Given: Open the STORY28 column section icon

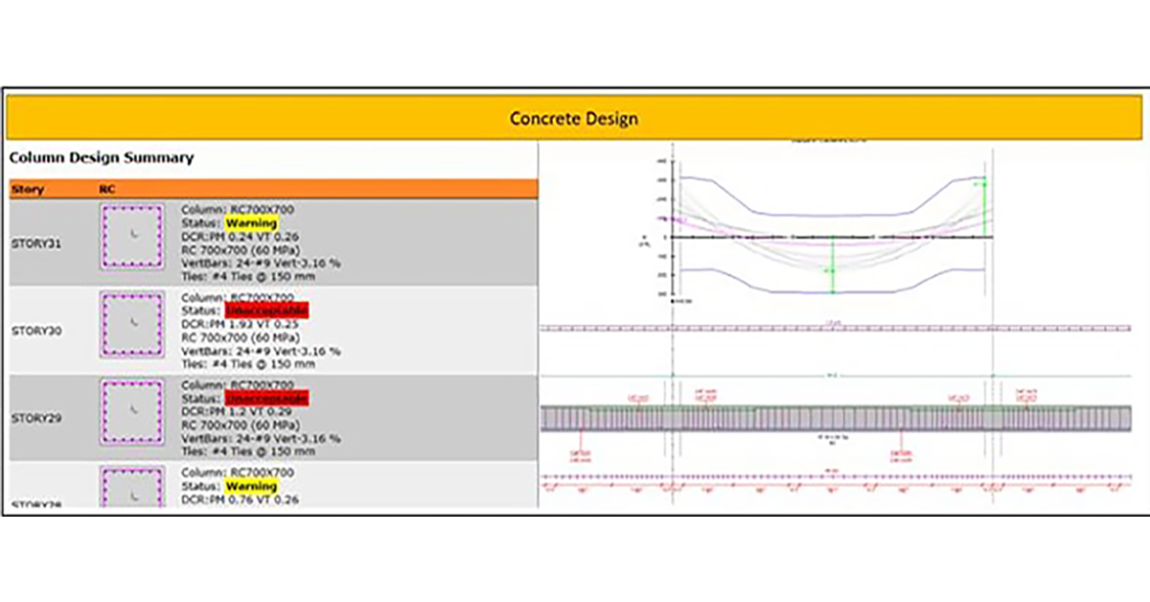Looking at the screenshot, I should click(x=132, y=487).
